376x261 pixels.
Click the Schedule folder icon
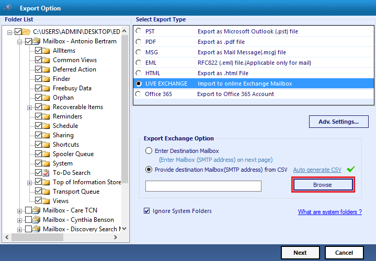pos(46,126)
